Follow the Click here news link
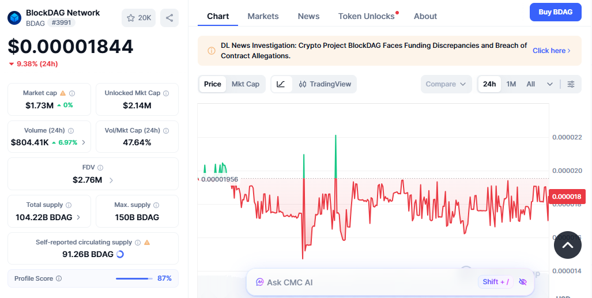The image size is (592, 298). click(x=551, y=51)
